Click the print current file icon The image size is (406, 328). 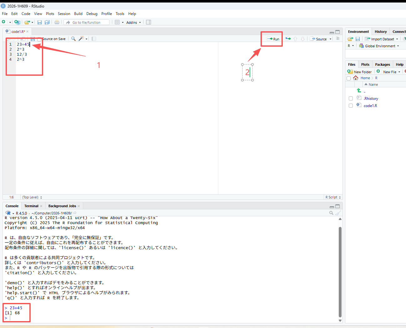pyautogui.click(x=57, y=22)
